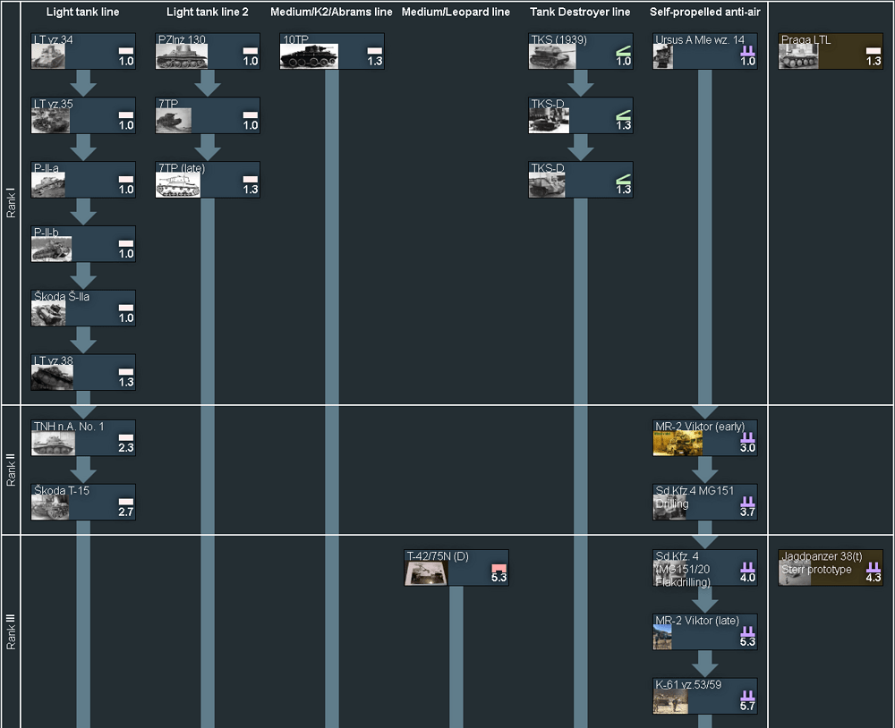Image resolution: width=895 pixels, height=728 pixels.
Task: Click anti-air icon on Ursus A Mle wz. 14
Action: [747, 50]
